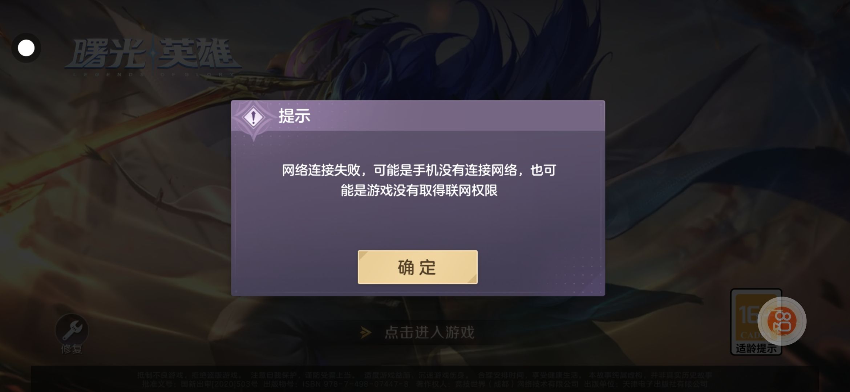Tap the second message line 能是游戏没有取得联网权限

coord(419,190)
